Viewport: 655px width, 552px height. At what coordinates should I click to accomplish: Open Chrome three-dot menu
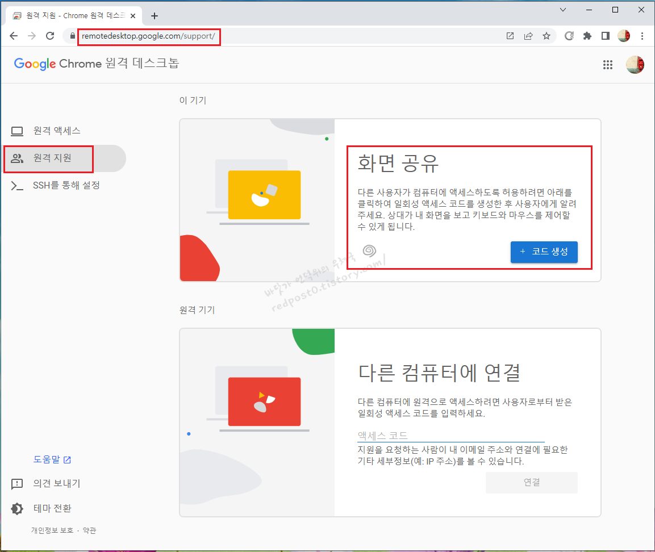(x=642, y=36)
